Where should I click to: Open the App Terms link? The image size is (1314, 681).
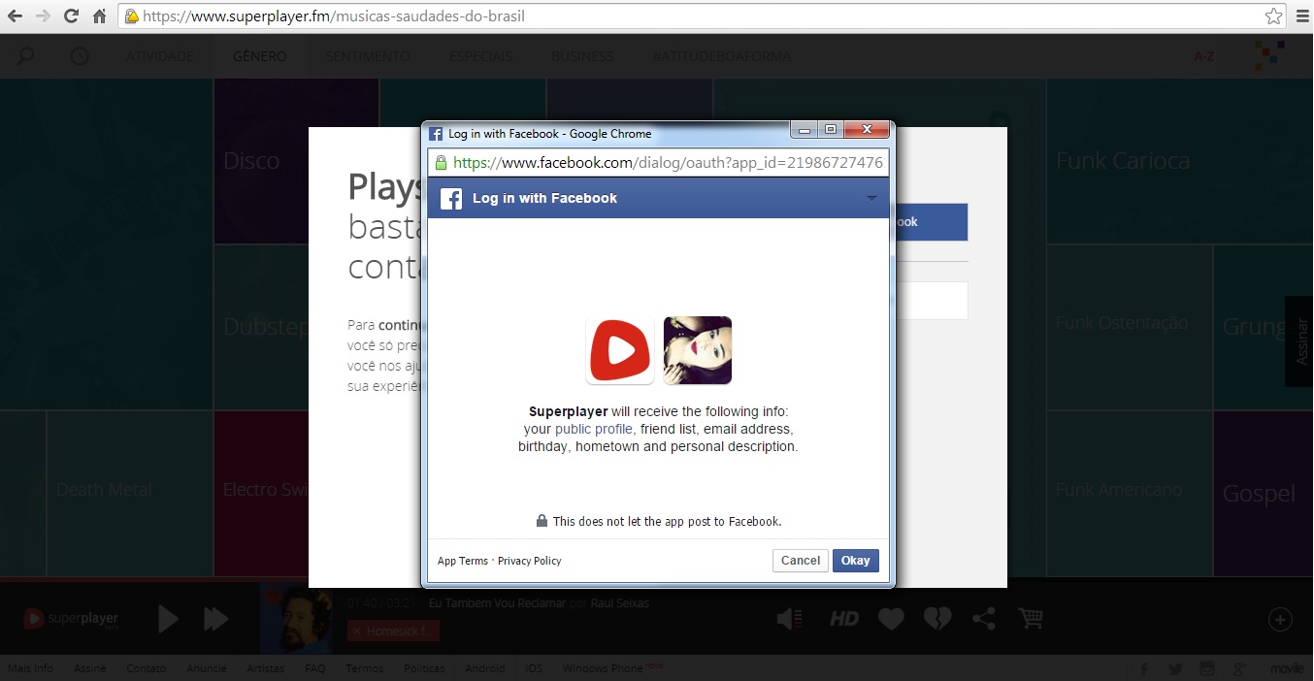click(462, 561)
